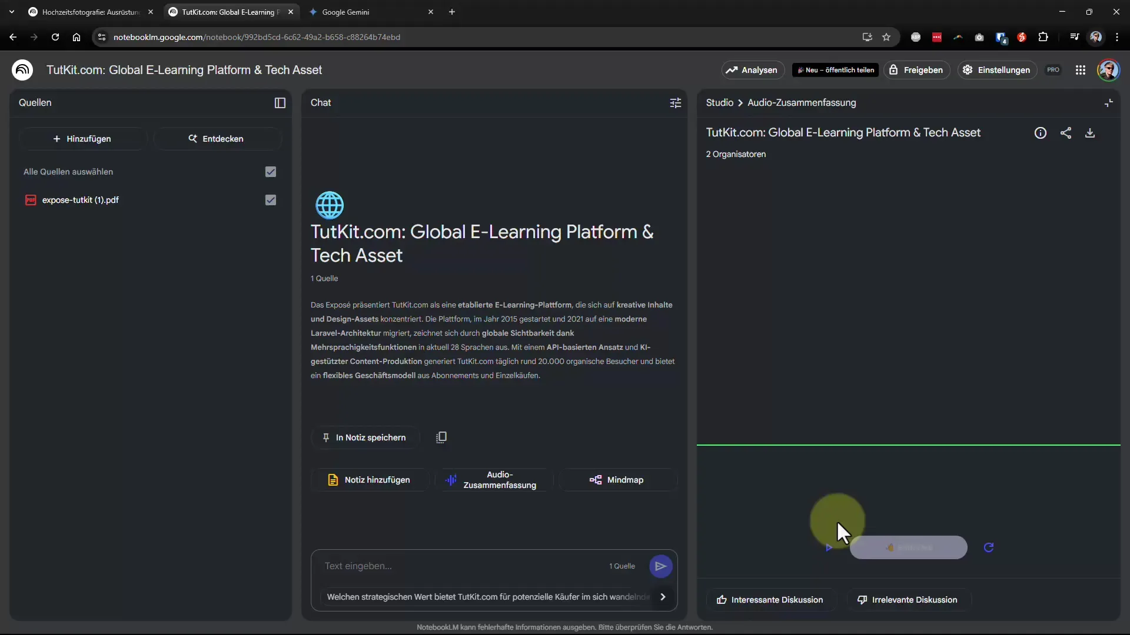Click '2 Organisatoren' label
This screenshot has height=635, width=1130.
(736, 154)
